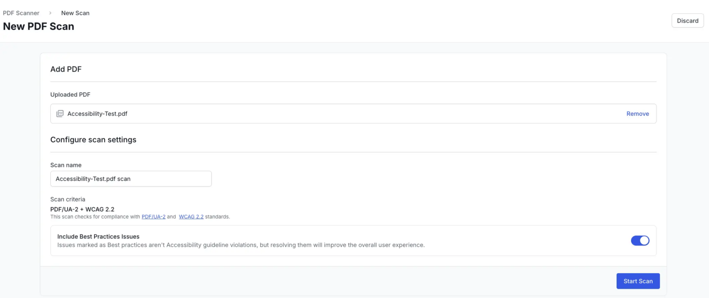The height and width of the screenshot is (298, 709).
Task: Remove the uploaded Accessibility-Test.pdf file
Action: click(637, 113)
